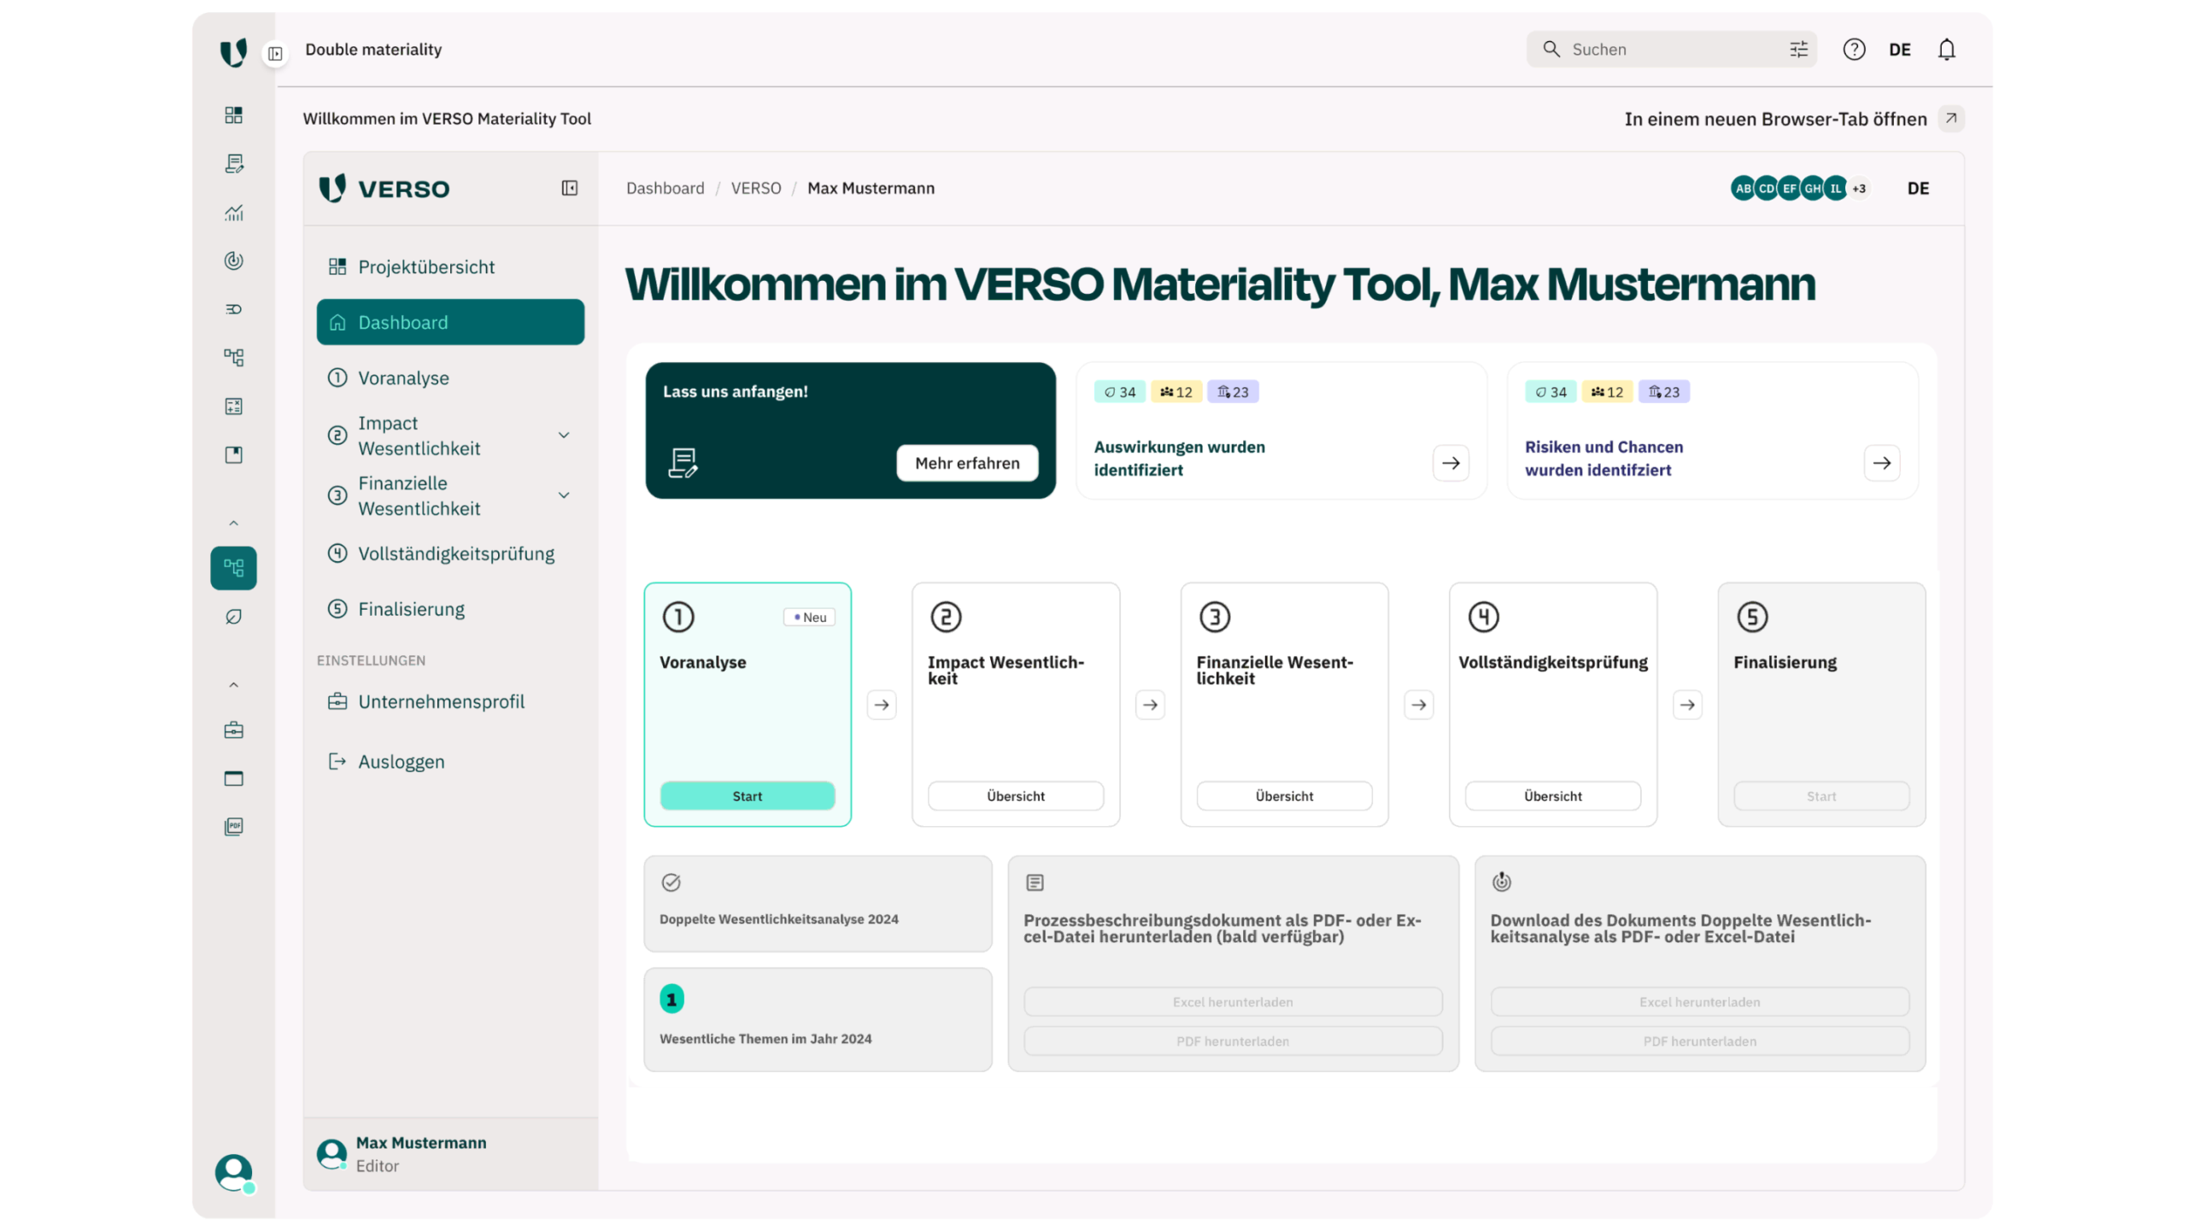Viewport: 2187px width, 1230px height.
Task: Open the notifications bell
Action: click(x=1946, y=50)
